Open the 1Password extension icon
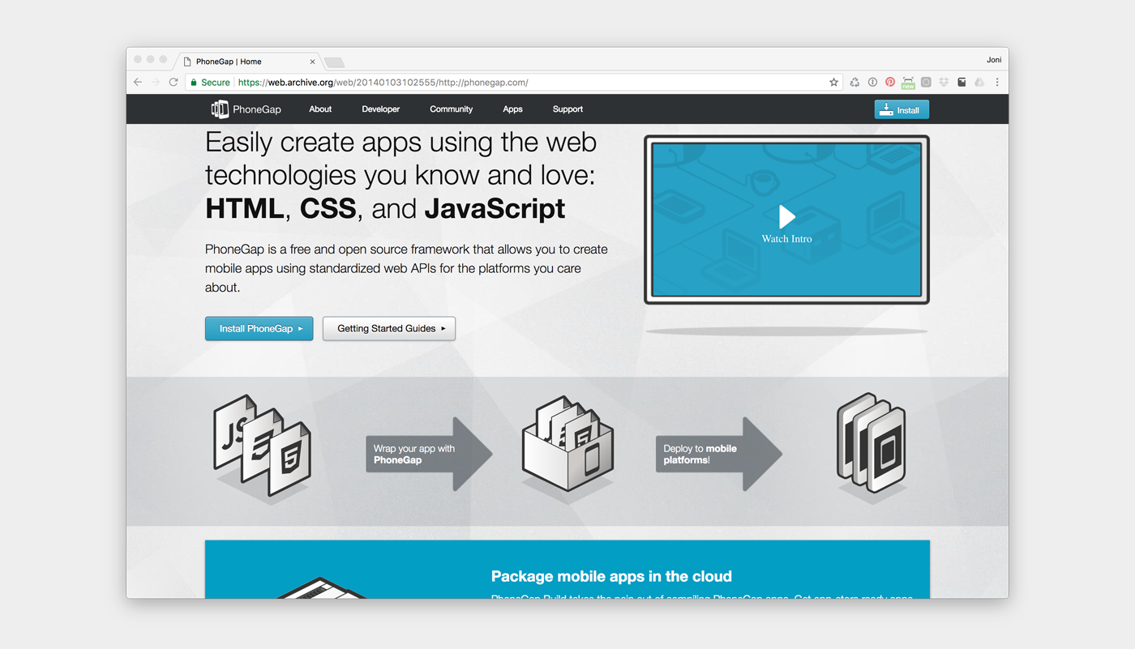The height and width of the screenshot is (649, 1135). [872, 82]
